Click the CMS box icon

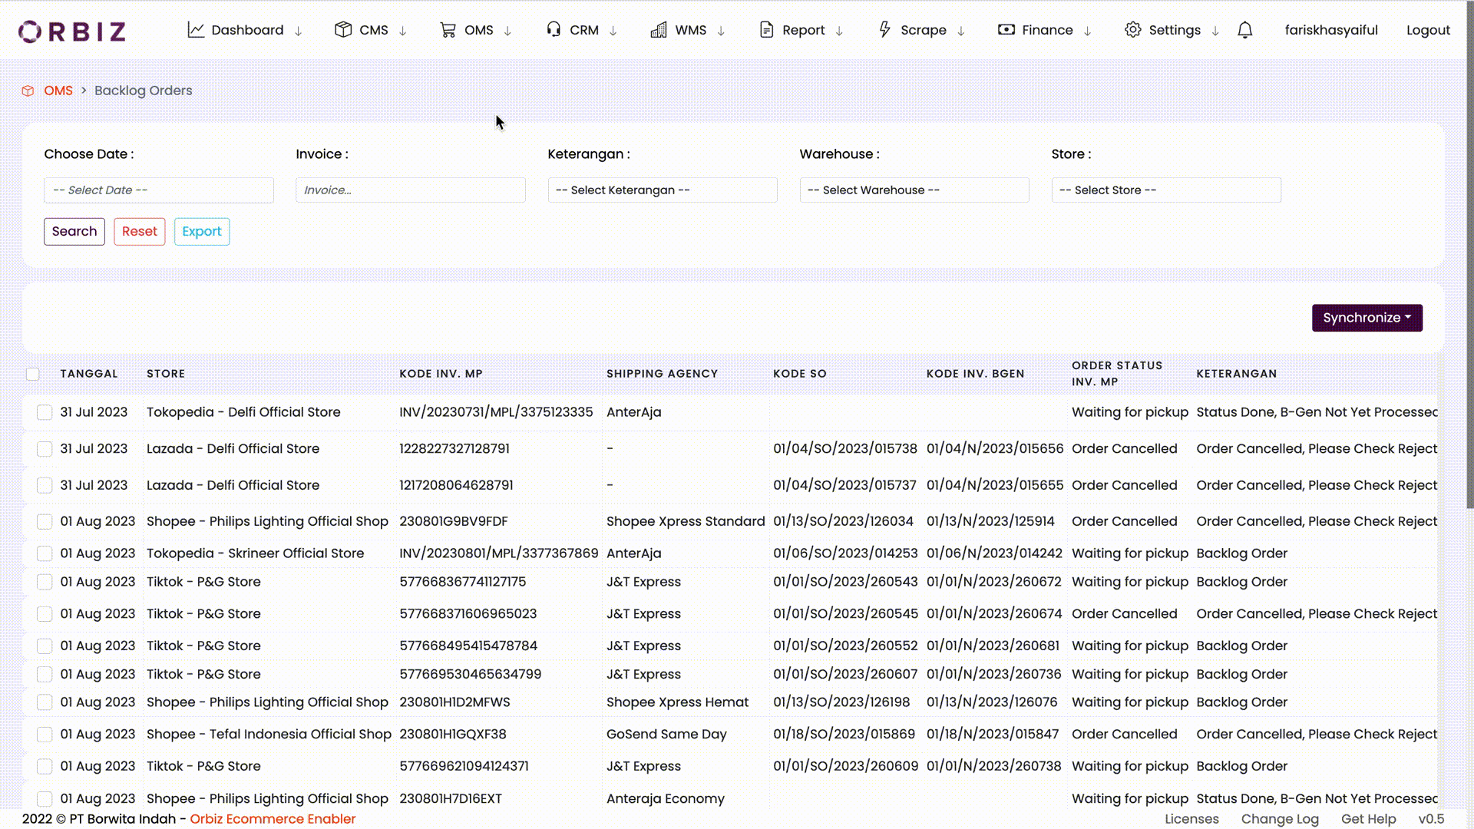(x=343, y=30)
